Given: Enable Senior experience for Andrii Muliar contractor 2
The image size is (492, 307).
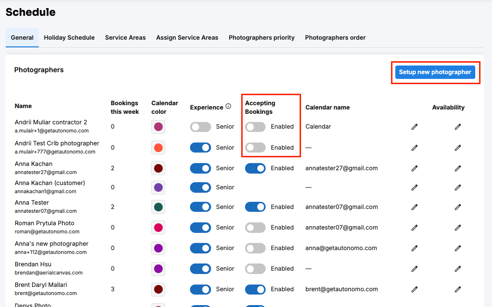Looking at the screenshot, I should pos(201,127).
